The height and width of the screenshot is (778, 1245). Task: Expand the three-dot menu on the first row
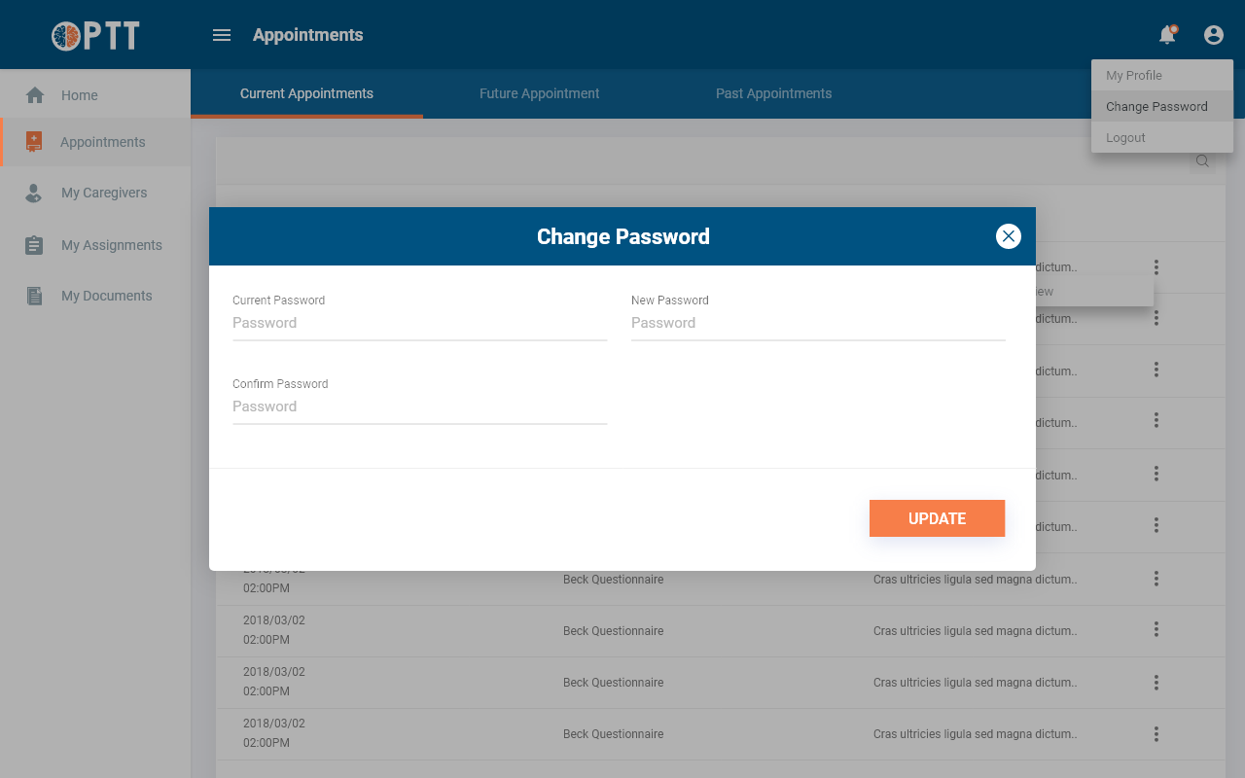[1156, 266]
